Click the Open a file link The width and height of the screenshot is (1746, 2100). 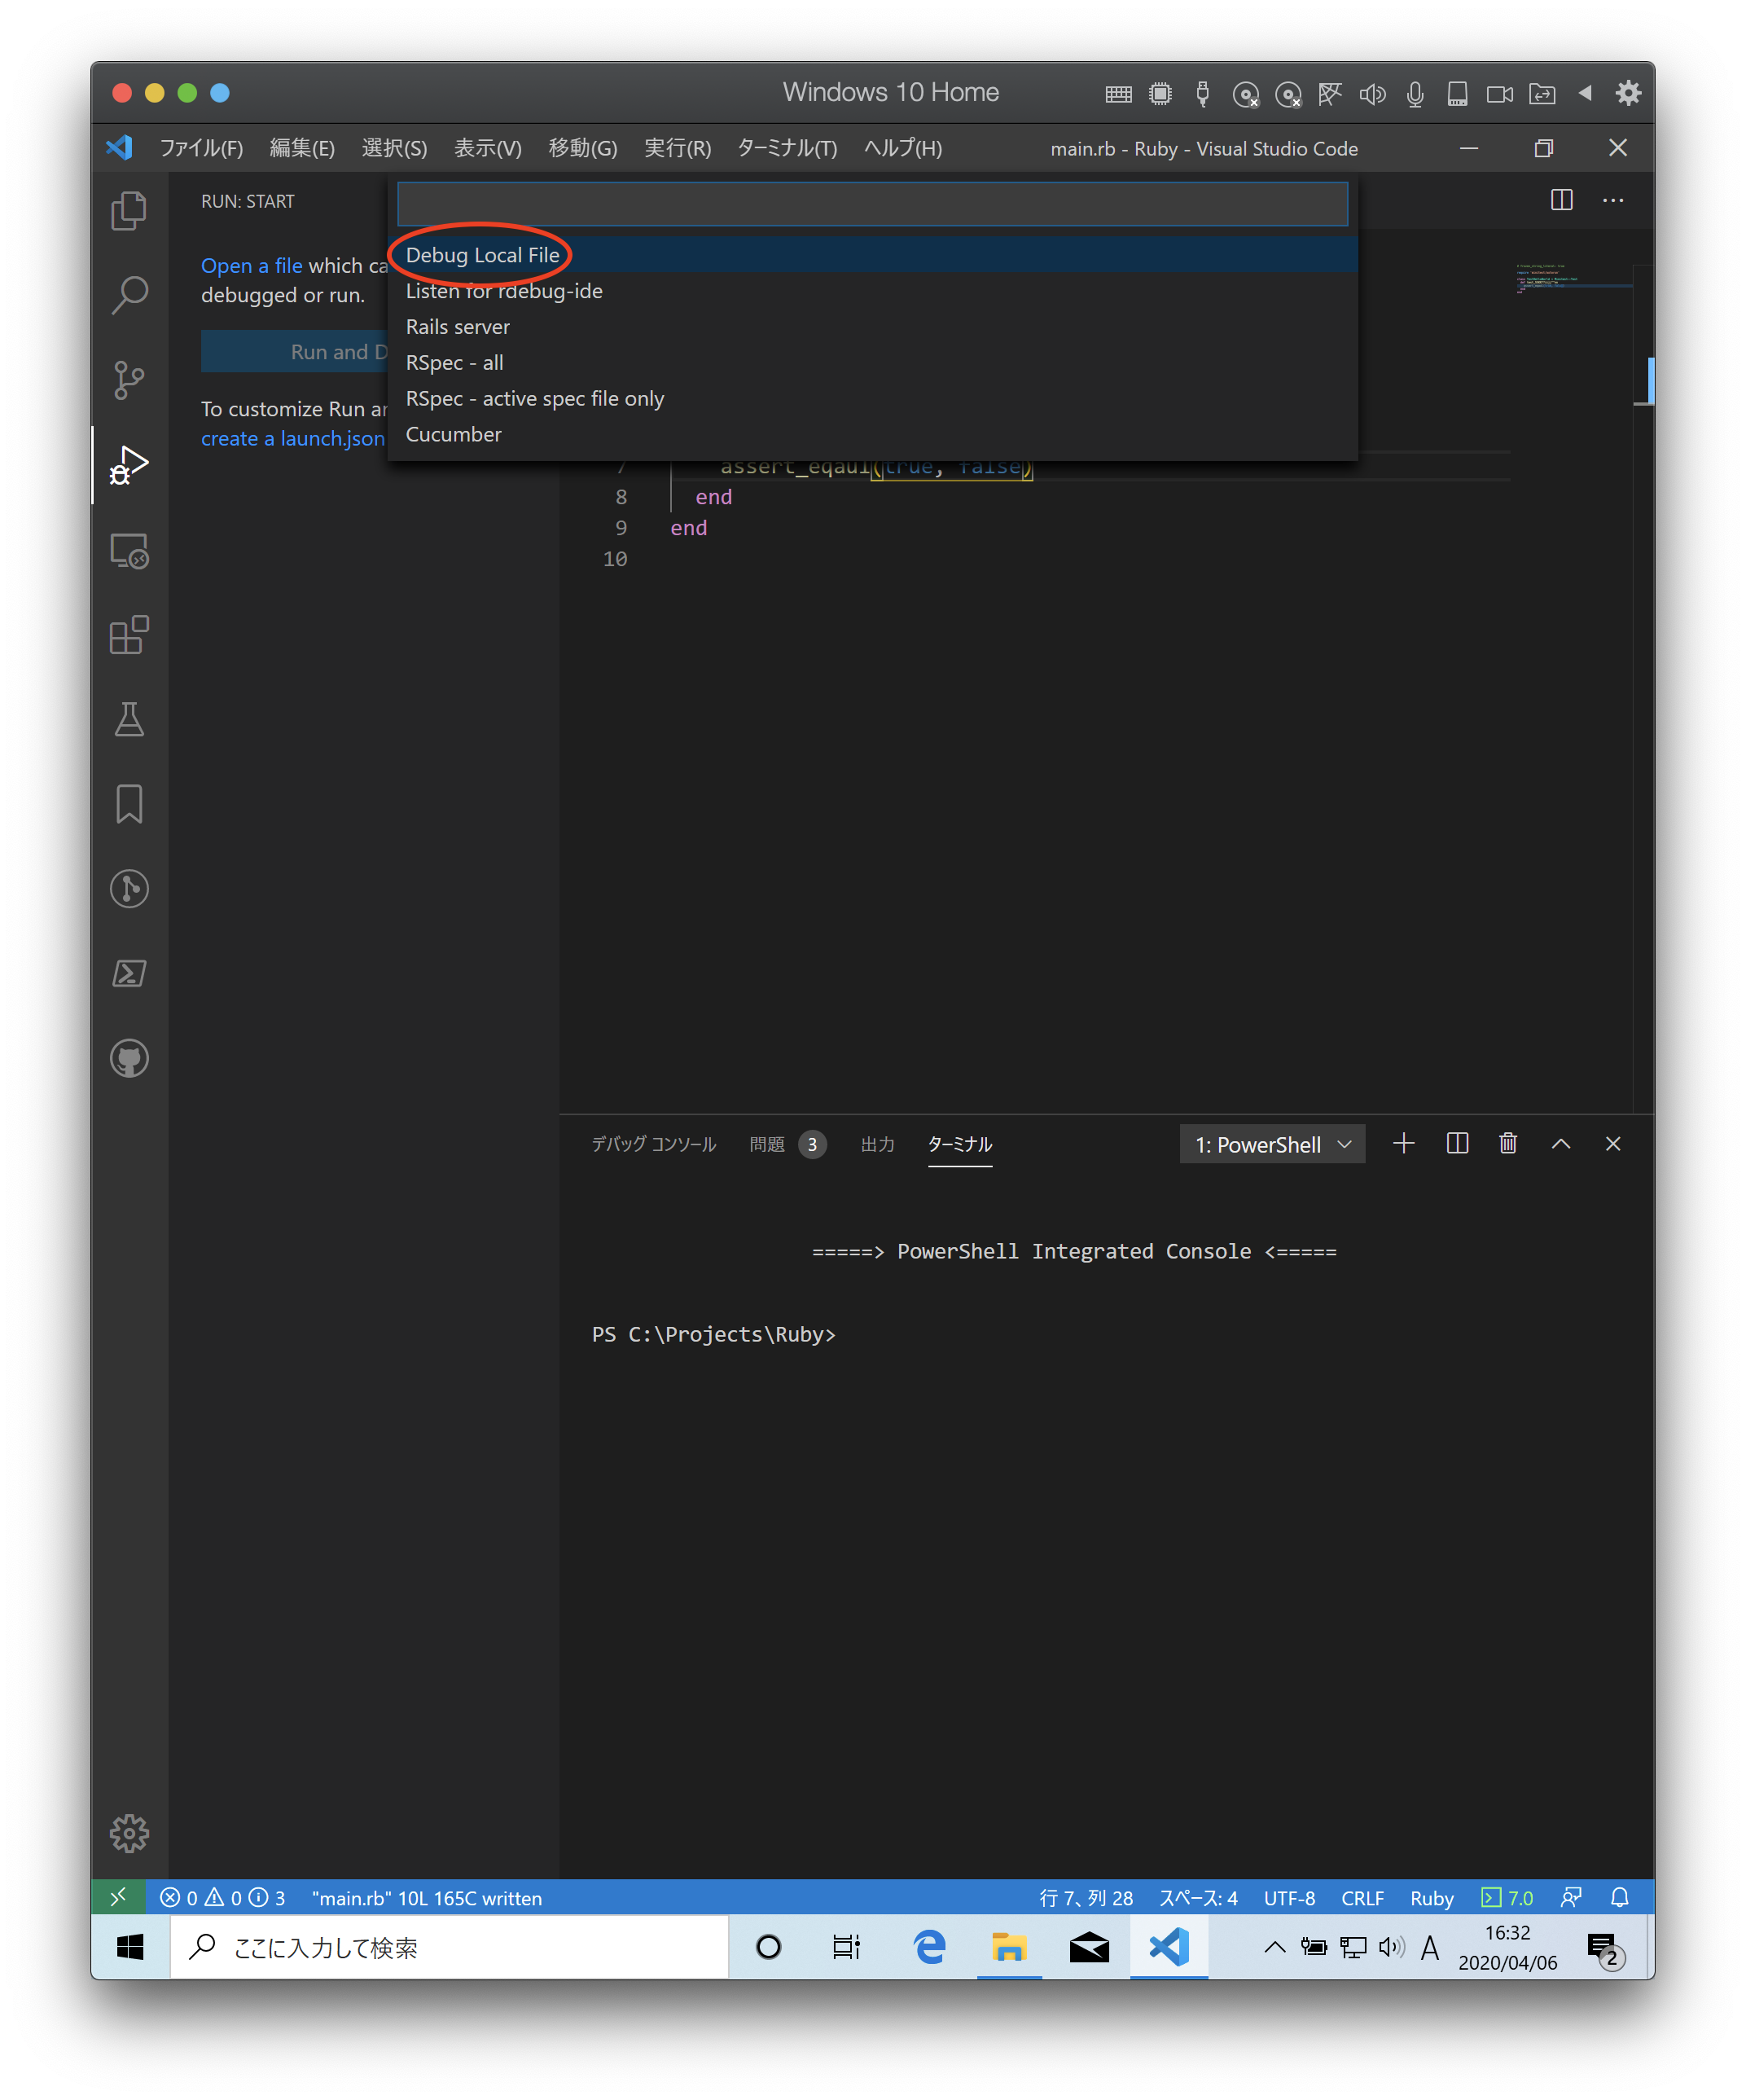[x=251, y=266]
